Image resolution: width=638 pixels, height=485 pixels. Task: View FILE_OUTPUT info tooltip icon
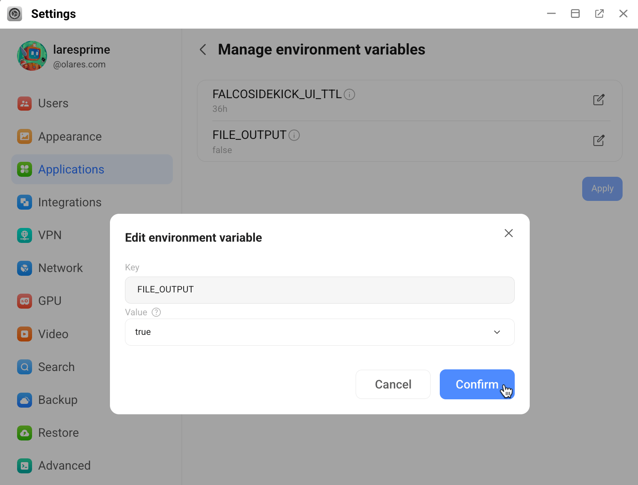click(x=294, y=135)
